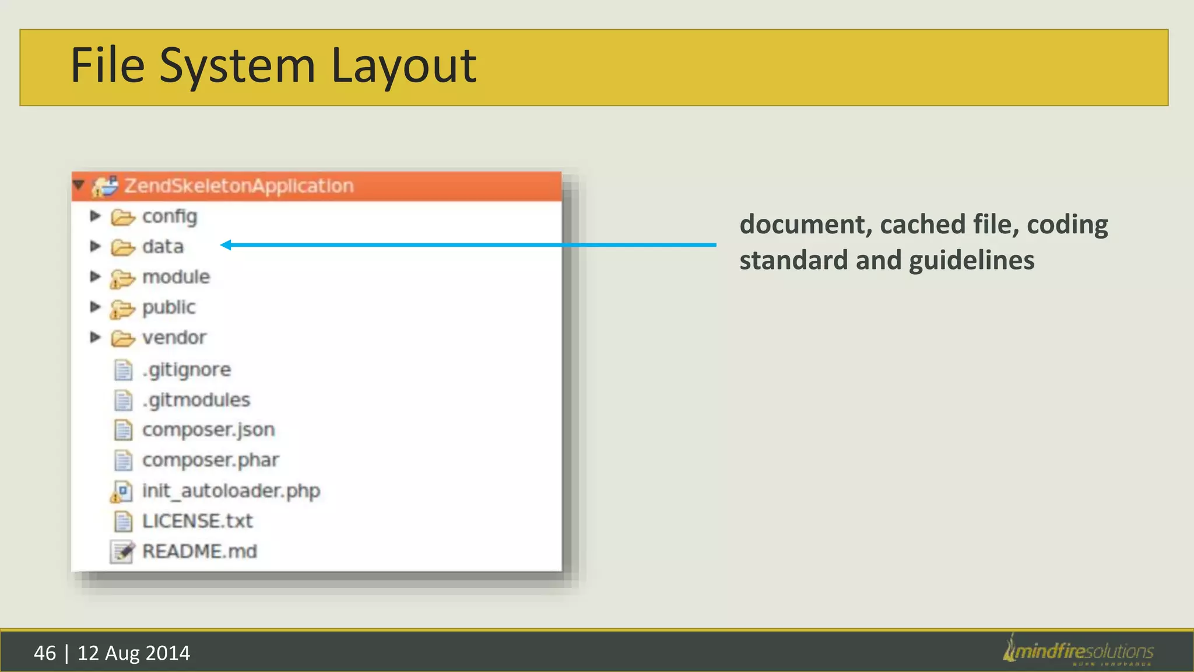The height and width of the screenshot is (672, 1194).
Task: Click the vendor folder icon
Action: pyautogui.click(x=122, y=338)
